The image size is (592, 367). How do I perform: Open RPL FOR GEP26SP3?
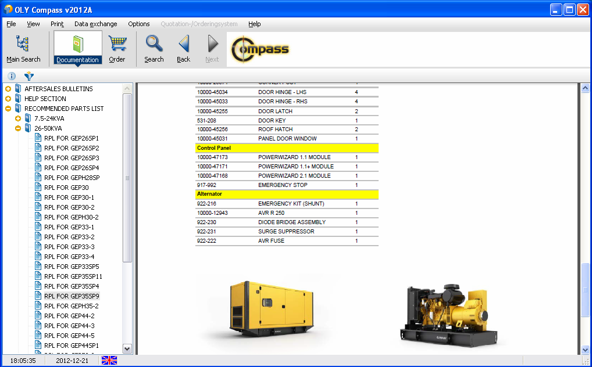pos(72,158)
